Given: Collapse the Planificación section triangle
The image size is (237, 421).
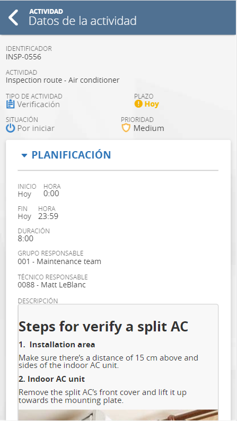Looking at the screenshot, I should click(24, 155).
